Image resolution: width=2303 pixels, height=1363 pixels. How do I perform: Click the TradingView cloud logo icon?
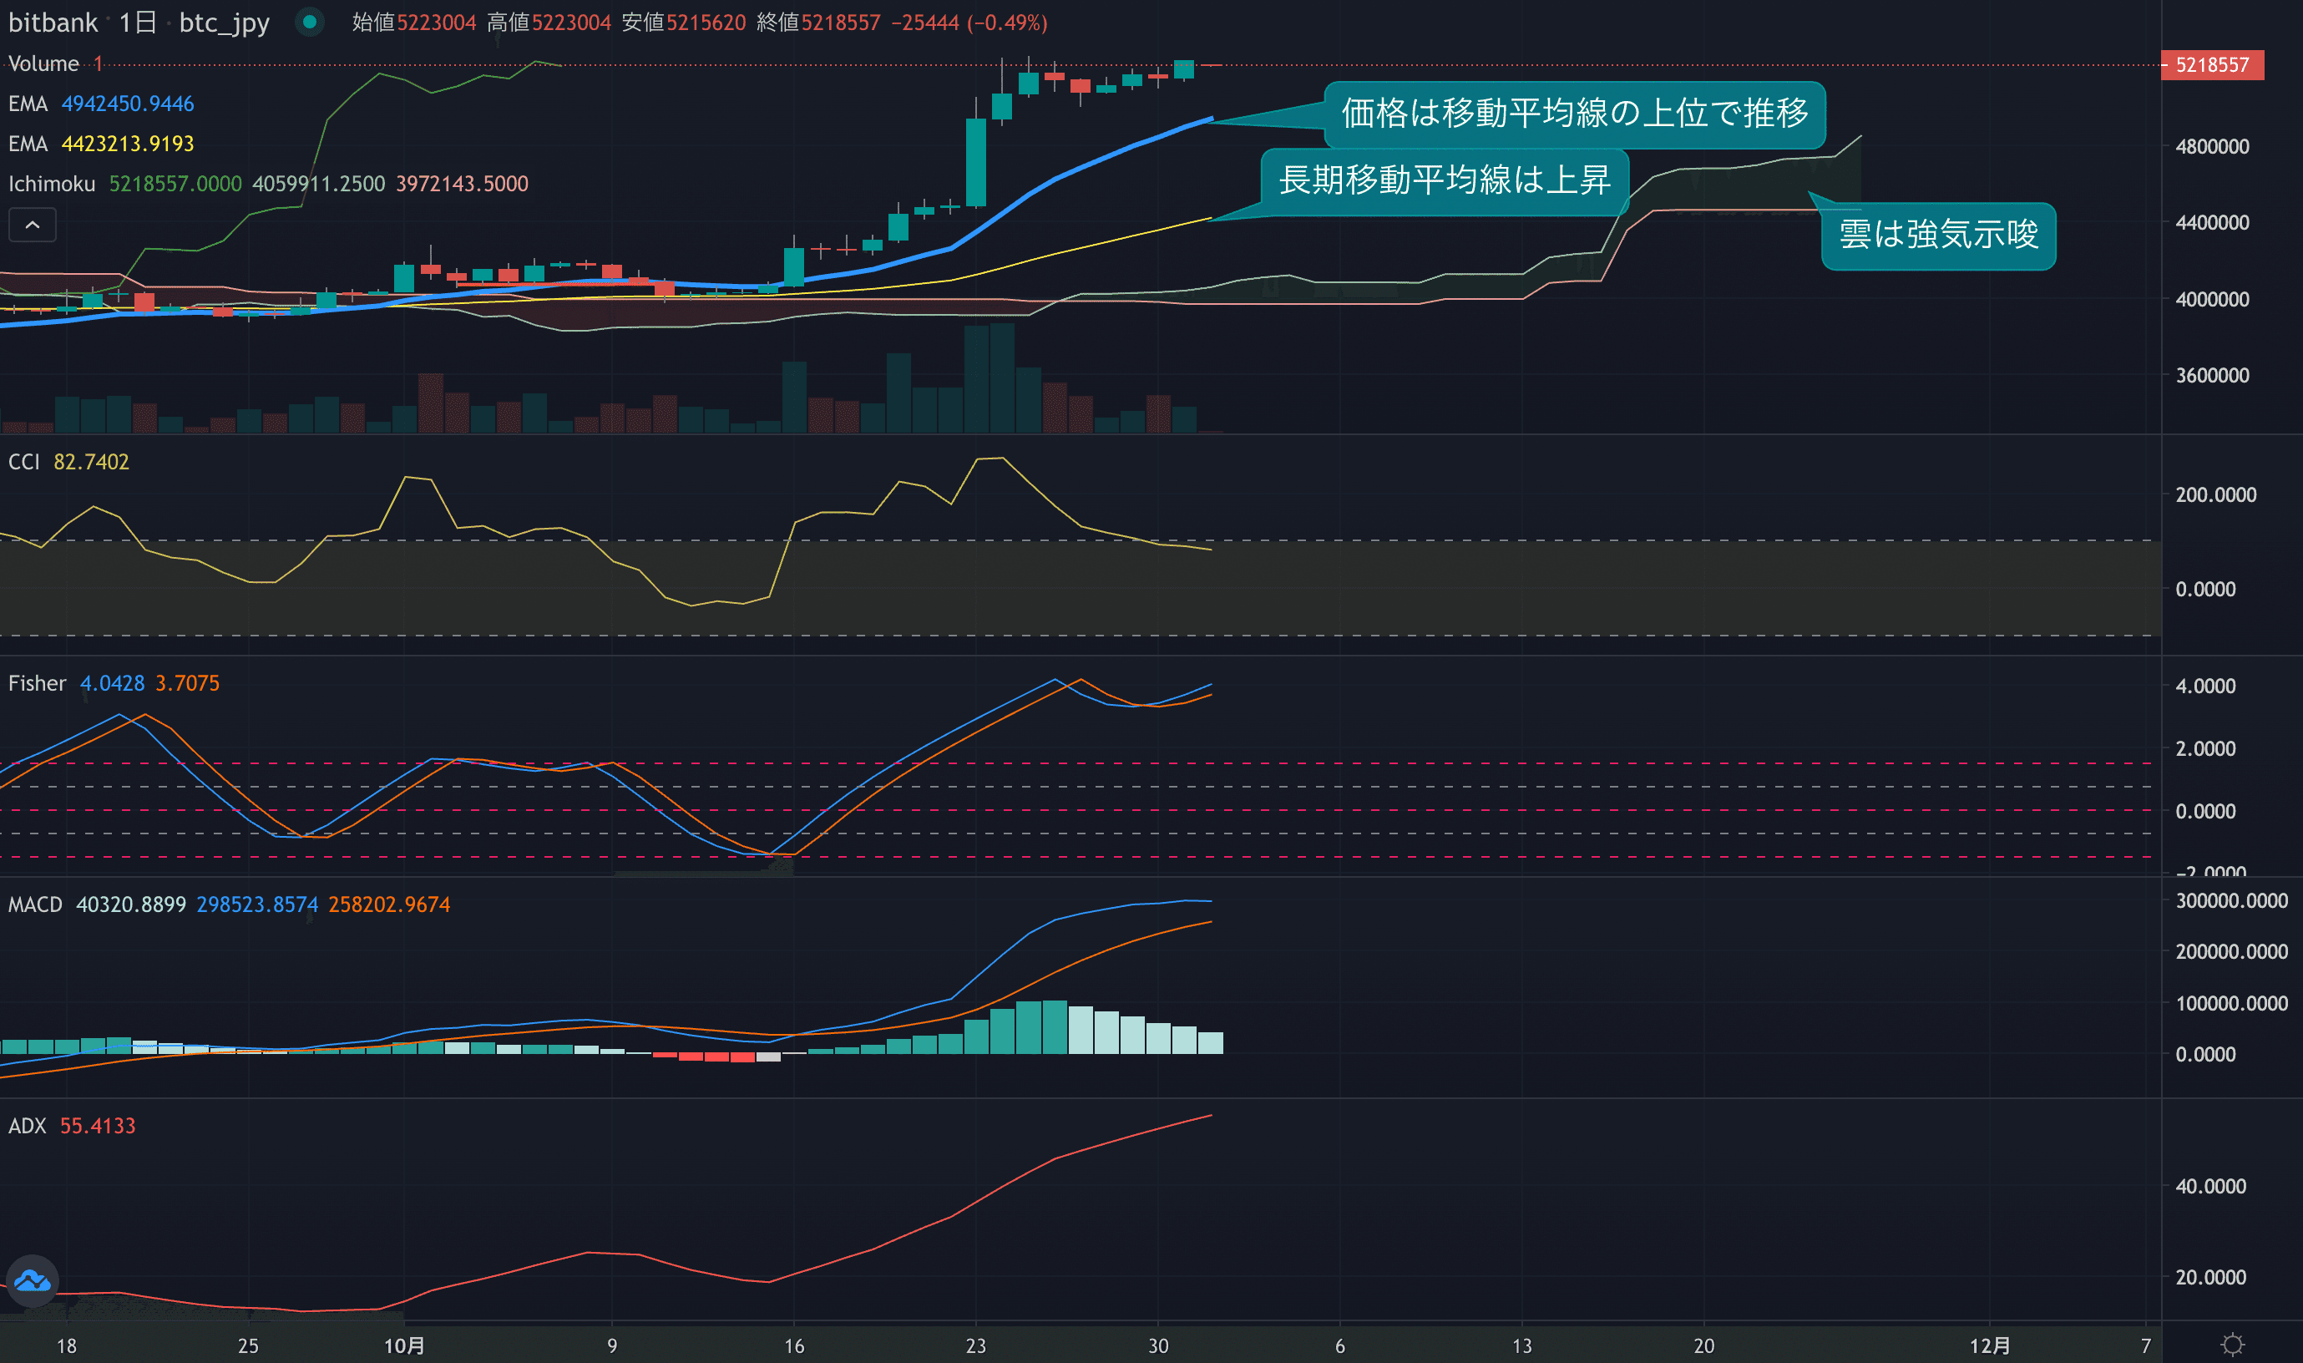[x=33, y=1280]
